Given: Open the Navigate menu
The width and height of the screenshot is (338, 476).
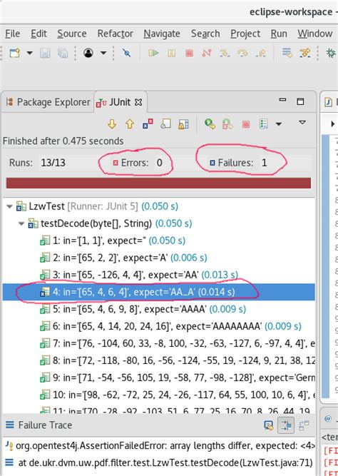Looking at the screenshot, I should coord(162,34).
